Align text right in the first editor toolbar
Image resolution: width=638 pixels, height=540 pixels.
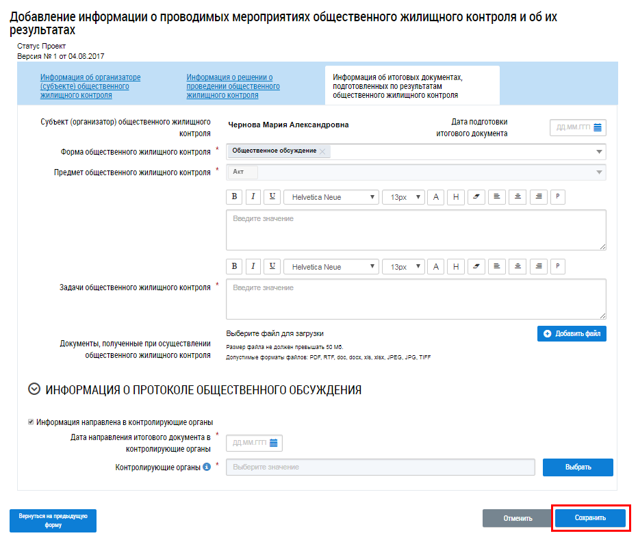click(539, 197)
